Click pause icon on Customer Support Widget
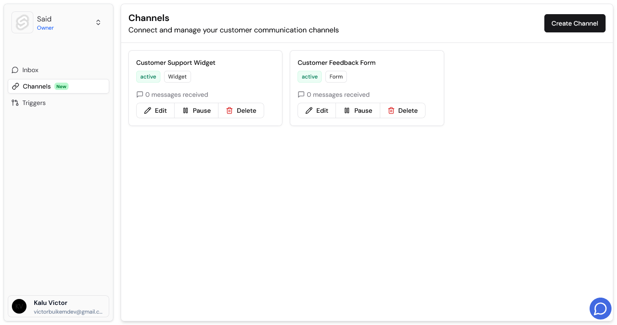 point(186,110)
